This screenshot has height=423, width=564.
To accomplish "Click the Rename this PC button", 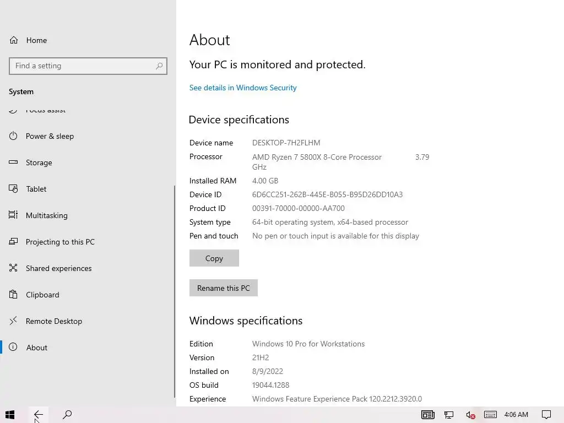I will click(x=224, y=288).
